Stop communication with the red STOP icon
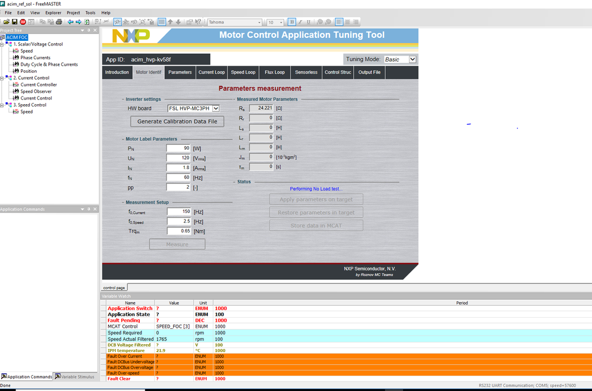 click(x=23, y=22)
